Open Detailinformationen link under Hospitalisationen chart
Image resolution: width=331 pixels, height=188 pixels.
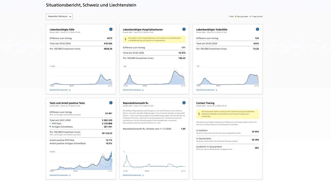[133, 90]
